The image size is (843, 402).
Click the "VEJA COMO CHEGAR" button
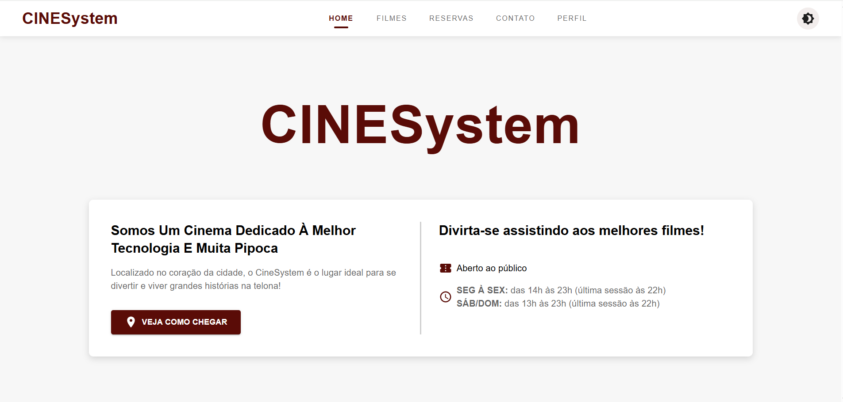click(176, 322)
